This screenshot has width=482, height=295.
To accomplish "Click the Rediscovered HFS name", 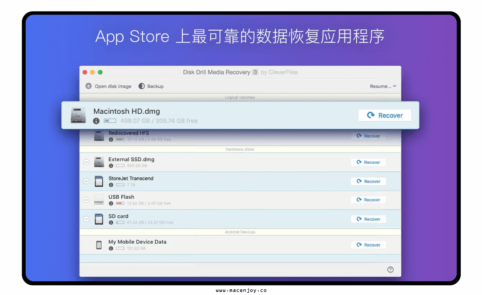I will 129,133.
